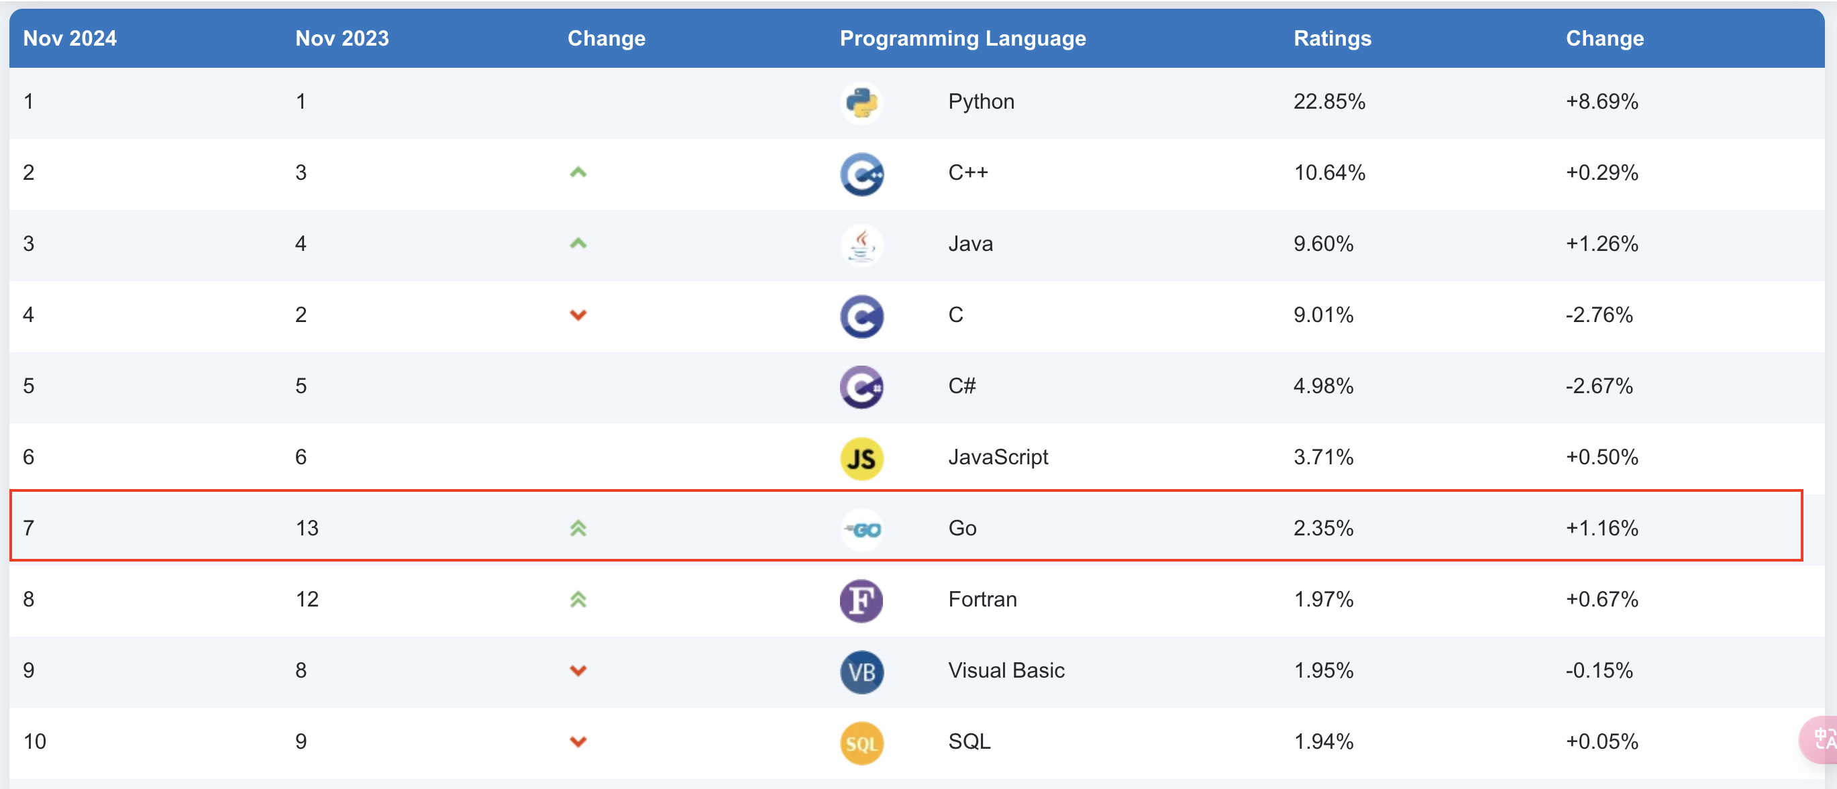This screenshot has width=1837, height=789.
Task: Click the red down arrow in C row
Action: (578, 315)
